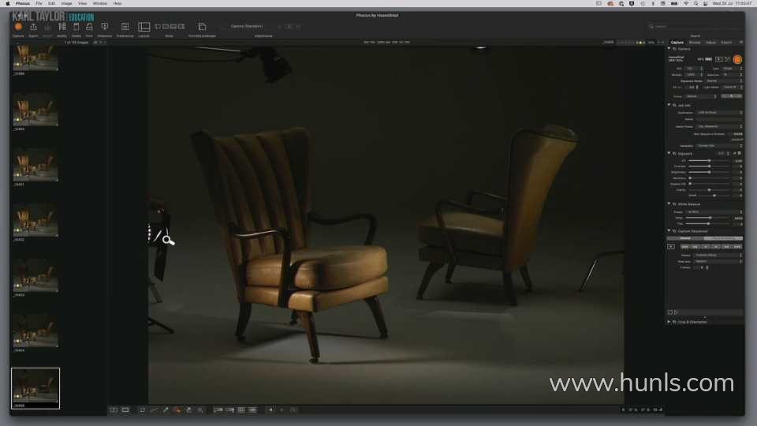Open the Capture Destination dropdown in Job Info
Screen dimensions: 757x426
pos(719,113)
